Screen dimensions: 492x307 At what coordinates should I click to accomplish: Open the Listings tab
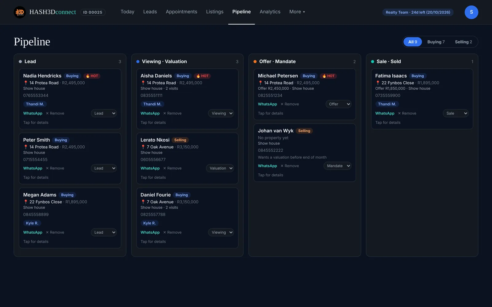click(215, 12)
